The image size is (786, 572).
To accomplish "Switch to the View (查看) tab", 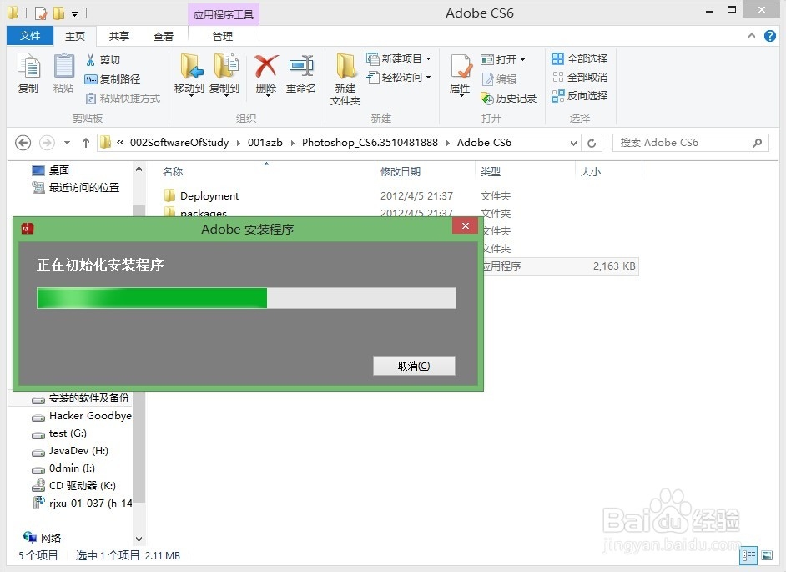I will (x=164, y=36).
